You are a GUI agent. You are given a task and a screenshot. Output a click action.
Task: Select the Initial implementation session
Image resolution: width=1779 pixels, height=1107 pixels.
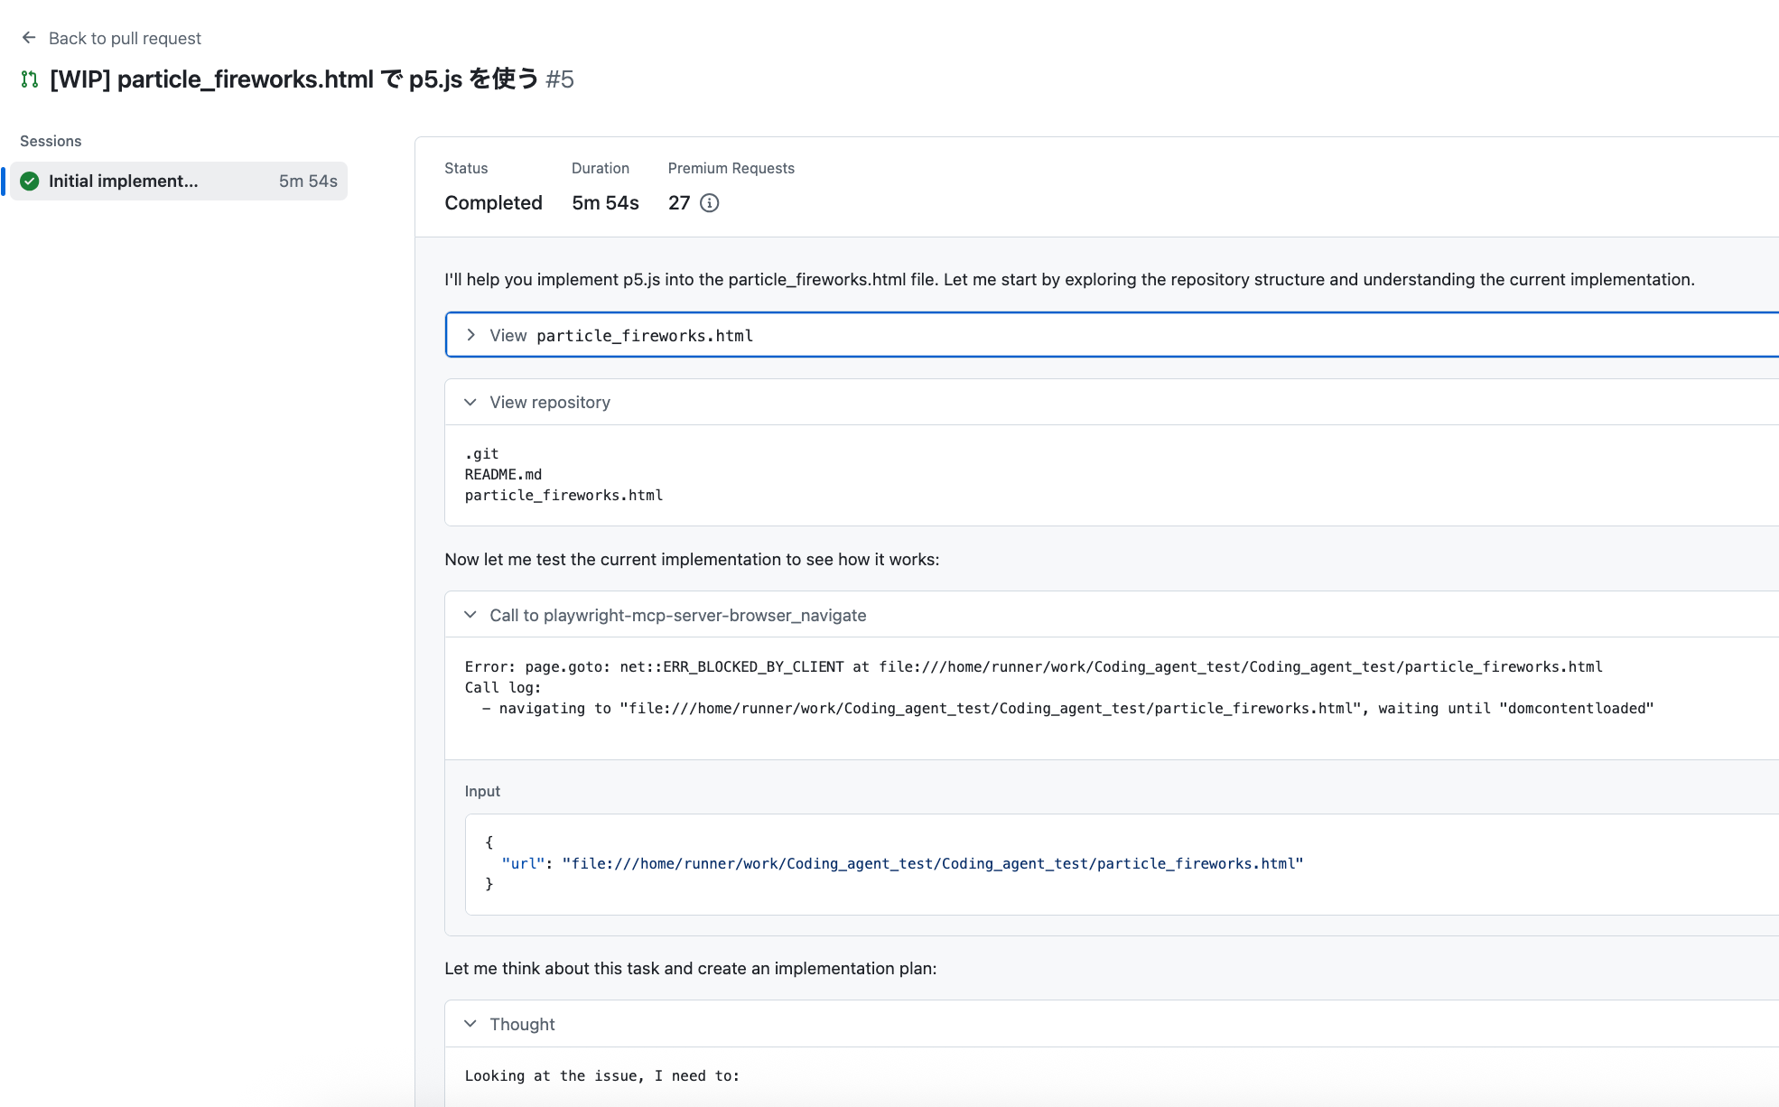[x=123, y=181]
